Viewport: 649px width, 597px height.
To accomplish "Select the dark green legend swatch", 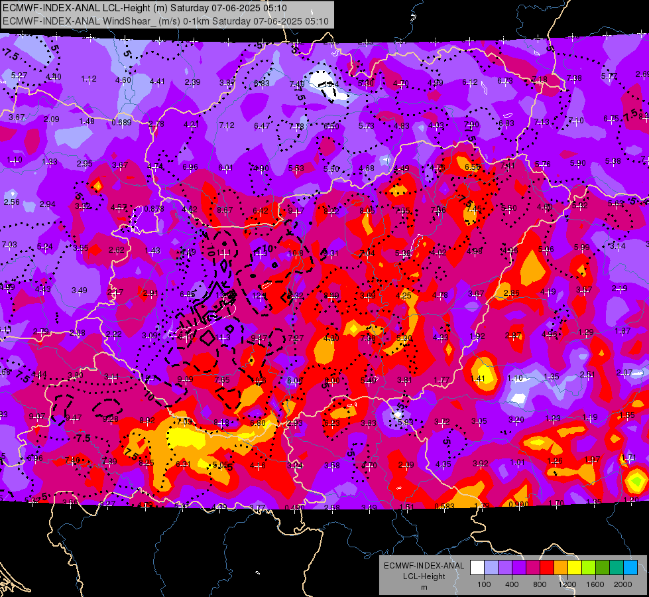I will pyautogui.click(x=603, y=568).
